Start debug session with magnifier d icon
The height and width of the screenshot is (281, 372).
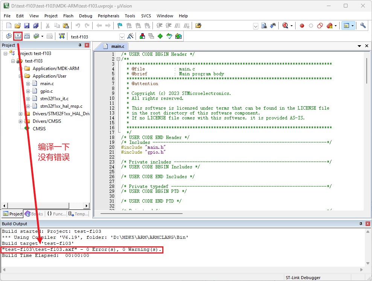(285, 26)
